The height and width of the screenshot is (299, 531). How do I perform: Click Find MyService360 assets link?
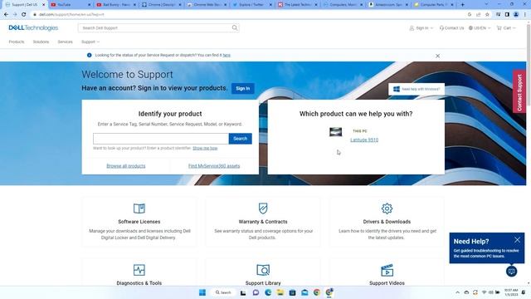click(214, 166)
